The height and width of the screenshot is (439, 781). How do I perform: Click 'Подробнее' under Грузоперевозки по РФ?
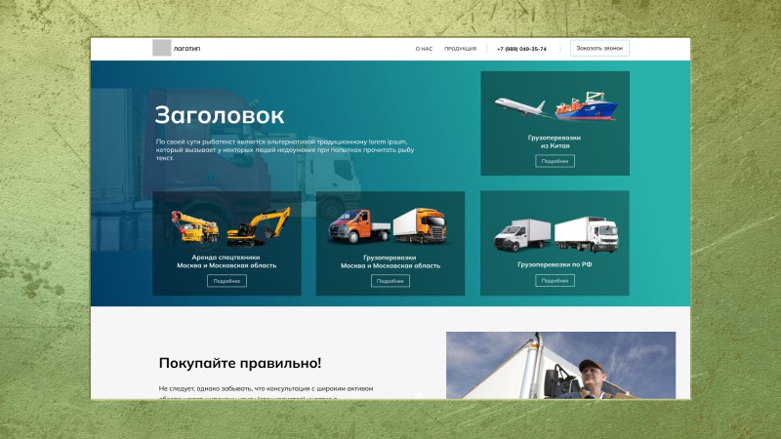tap(555, 281)
